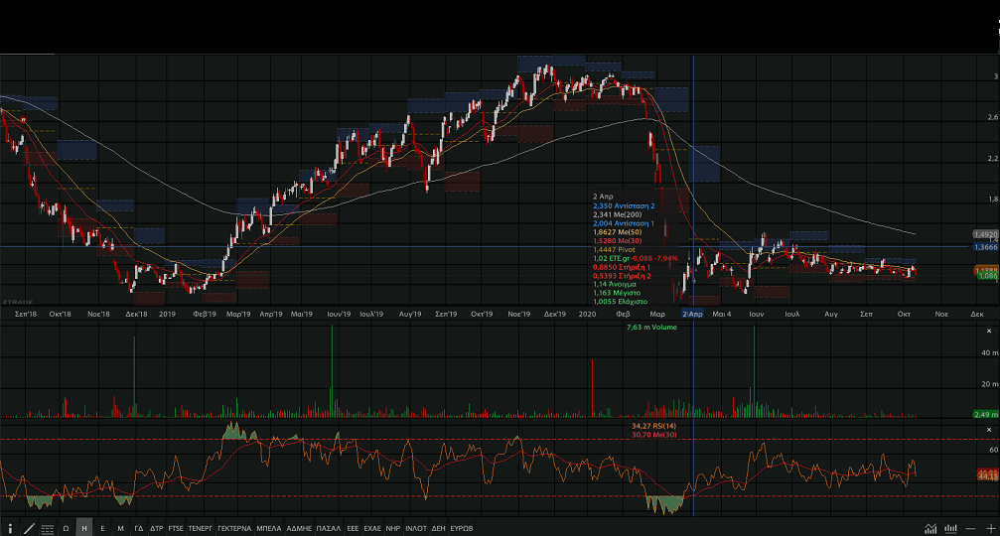Toggle the H daily timeframe button
This screenshot has width=1000, height=536.
(84, 528)
